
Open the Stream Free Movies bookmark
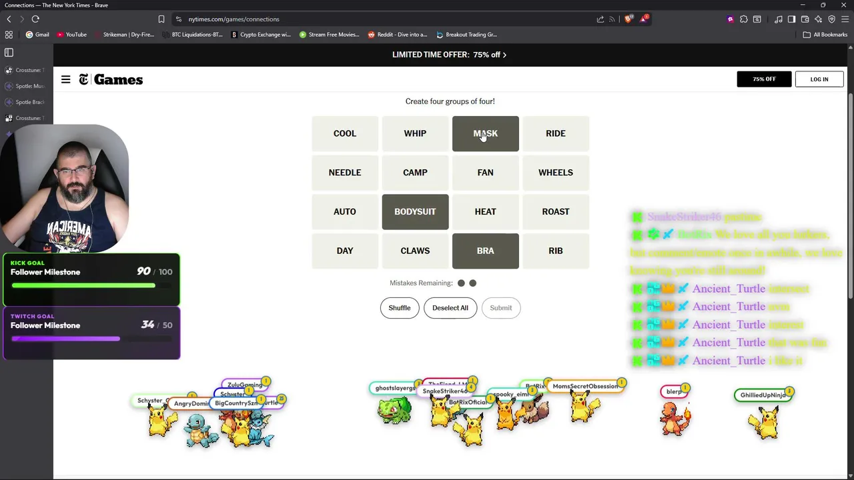click(x=330, y=35)
